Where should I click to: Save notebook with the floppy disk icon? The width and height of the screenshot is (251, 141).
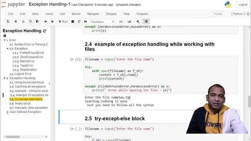8,22
